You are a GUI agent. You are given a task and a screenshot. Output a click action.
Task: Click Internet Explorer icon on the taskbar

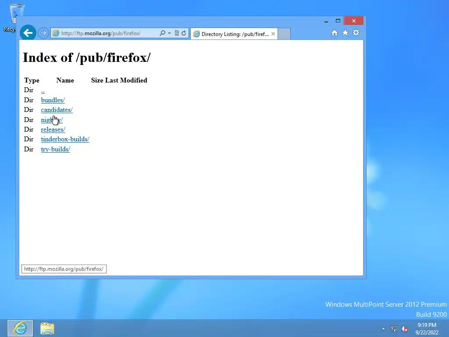pos(20,328)
